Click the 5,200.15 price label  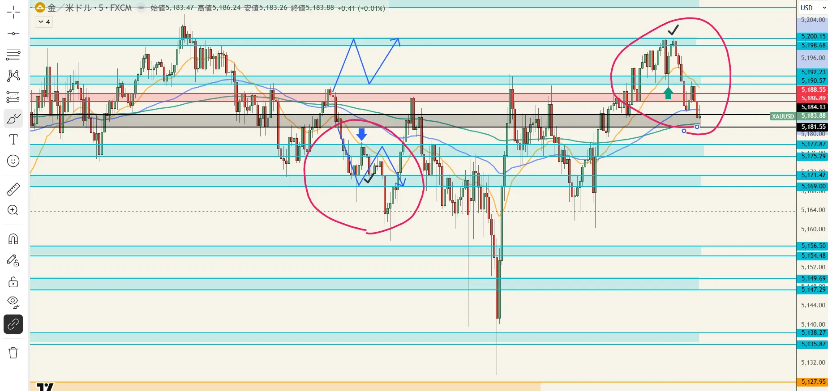click(813, 36)
